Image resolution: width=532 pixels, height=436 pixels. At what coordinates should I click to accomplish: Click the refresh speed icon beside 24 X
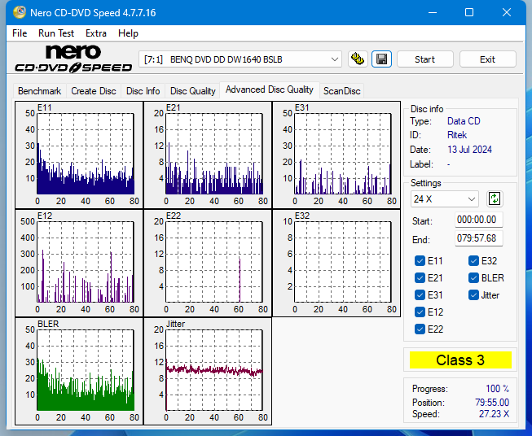pyautogui.click(x=495, y=198)
